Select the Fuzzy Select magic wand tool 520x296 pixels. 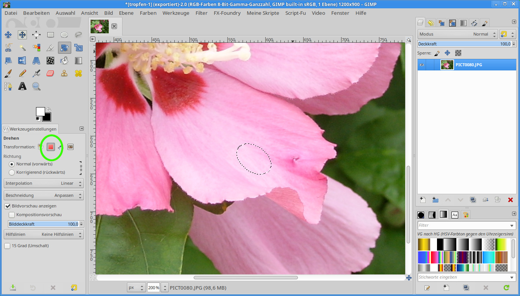click(22, 48)
